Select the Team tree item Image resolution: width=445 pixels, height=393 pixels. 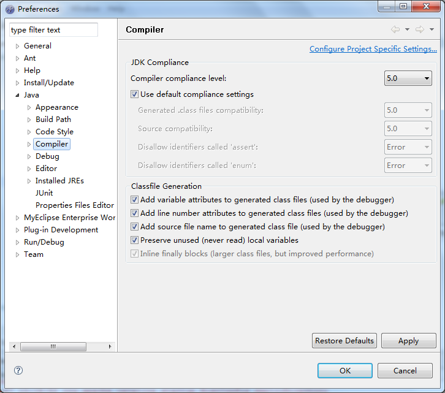34,254
